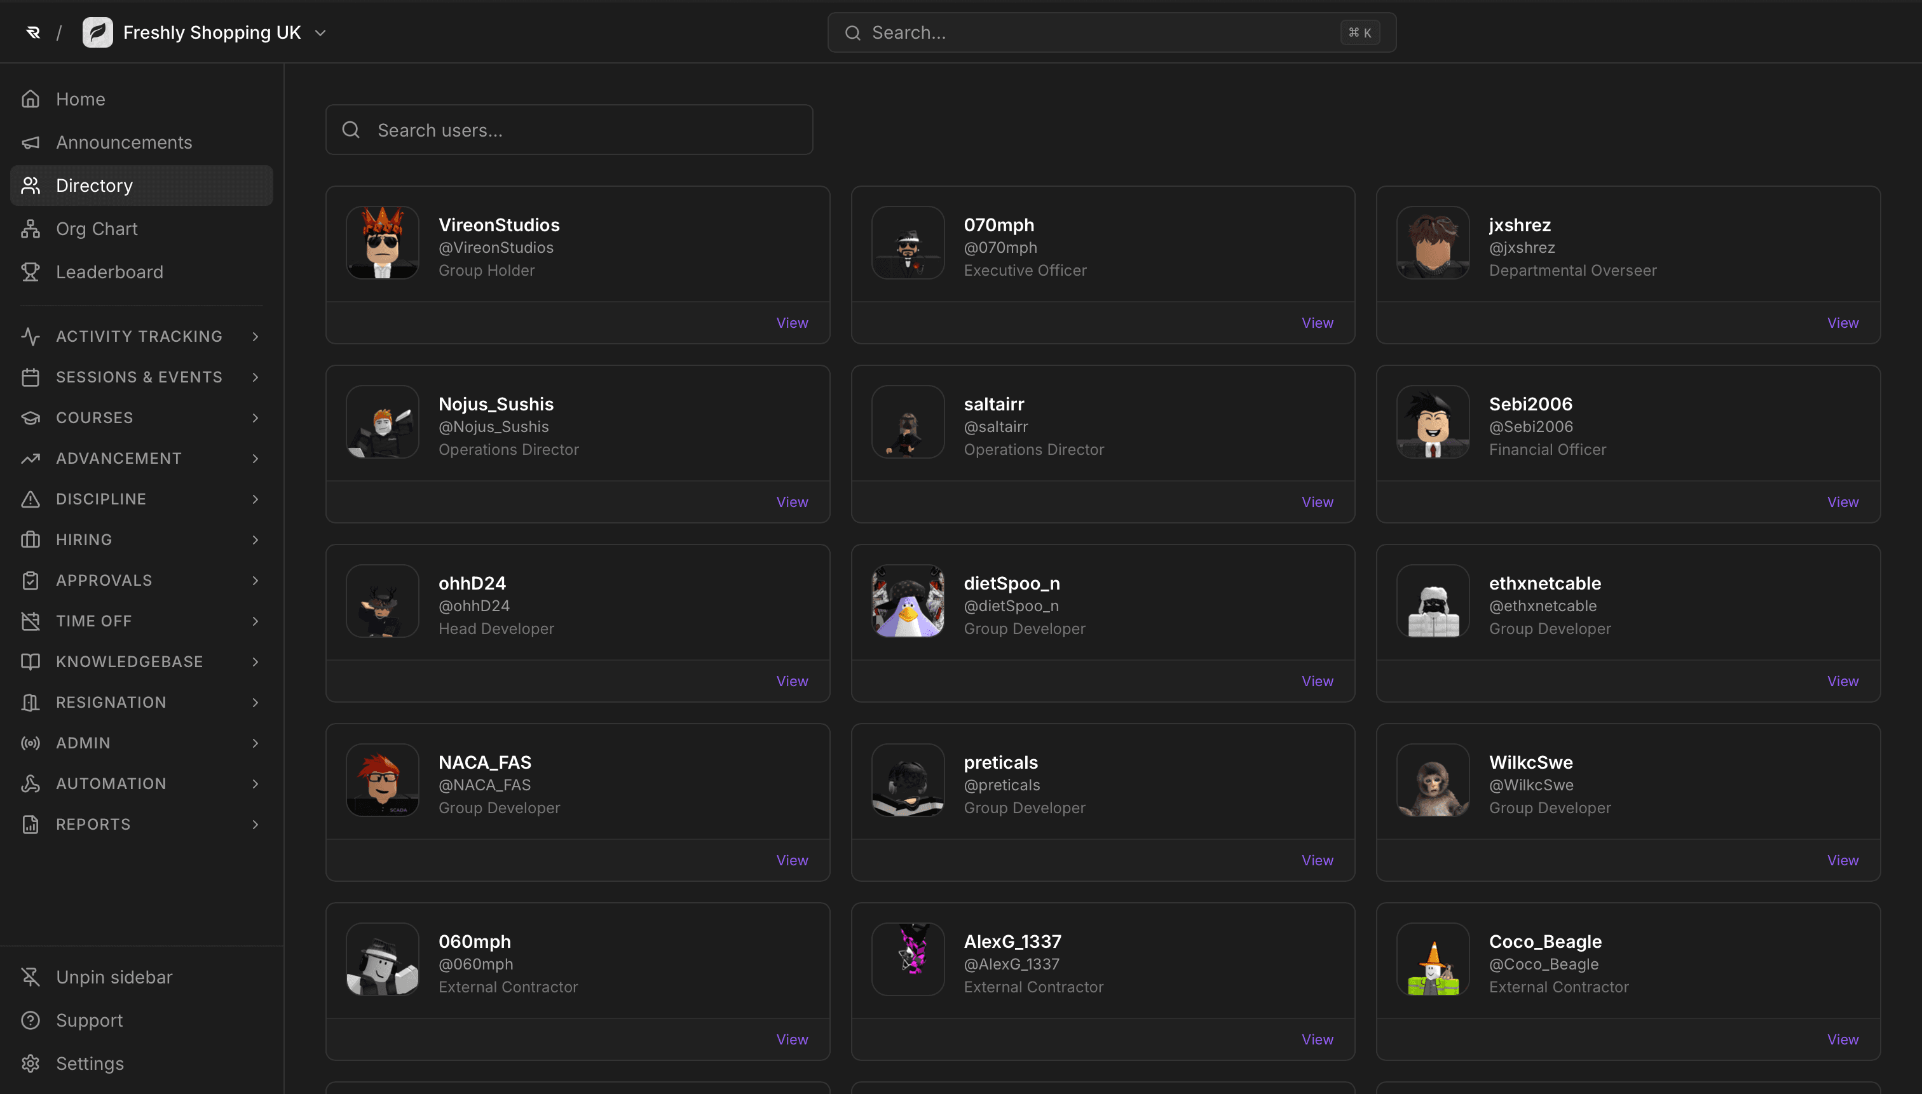Image resolution: width=1922 pixels, height=1094 pixels.
Task: Open the Admin section label
Action: (83, 742)
